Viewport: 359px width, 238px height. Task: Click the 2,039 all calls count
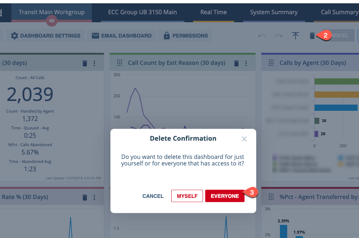(x=30, y=94)
